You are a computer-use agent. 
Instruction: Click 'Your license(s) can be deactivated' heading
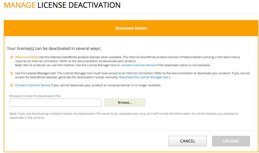pyautogui.click(x=54, y=48)
